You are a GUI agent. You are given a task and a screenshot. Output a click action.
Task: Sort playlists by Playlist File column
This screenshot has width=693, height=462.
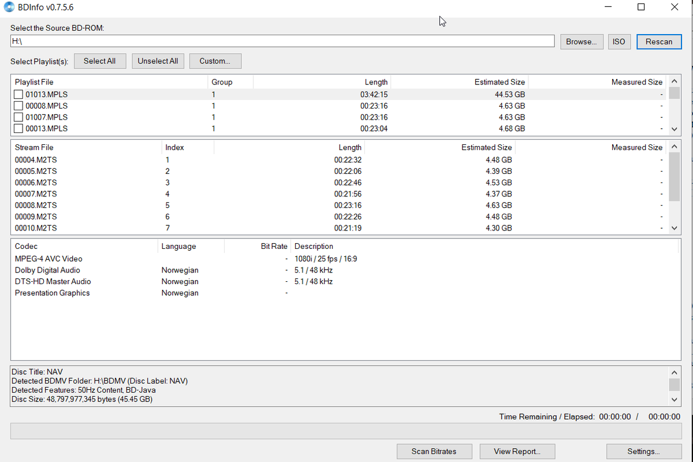pyautogui.click(x=109, y=82)
